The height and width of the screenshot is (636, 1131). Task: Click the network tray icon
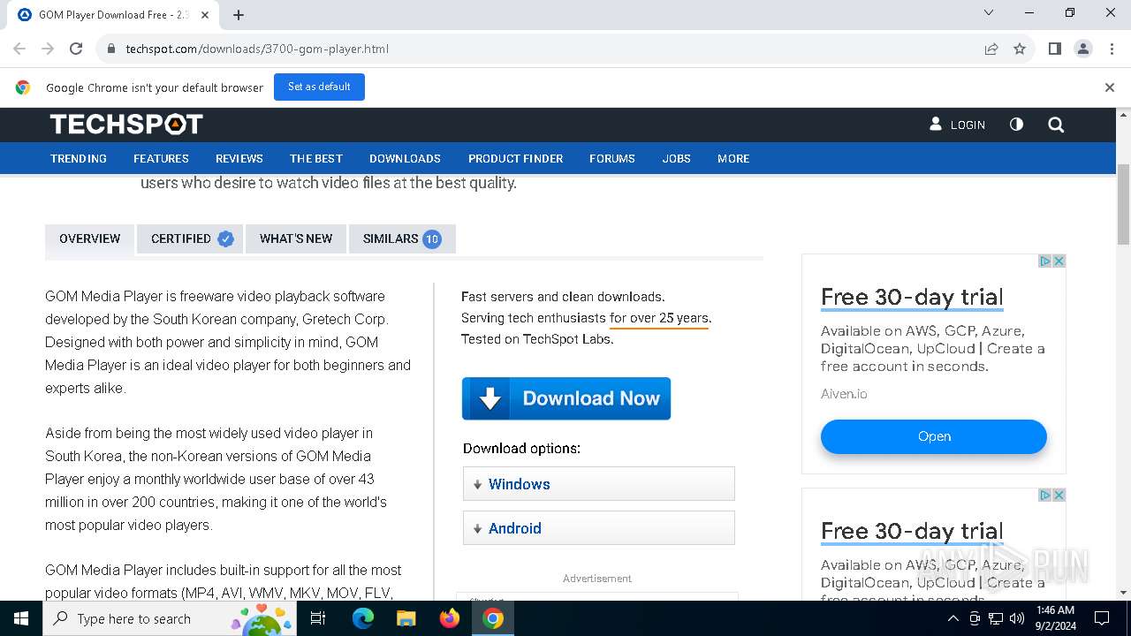(x=996, y=618)
